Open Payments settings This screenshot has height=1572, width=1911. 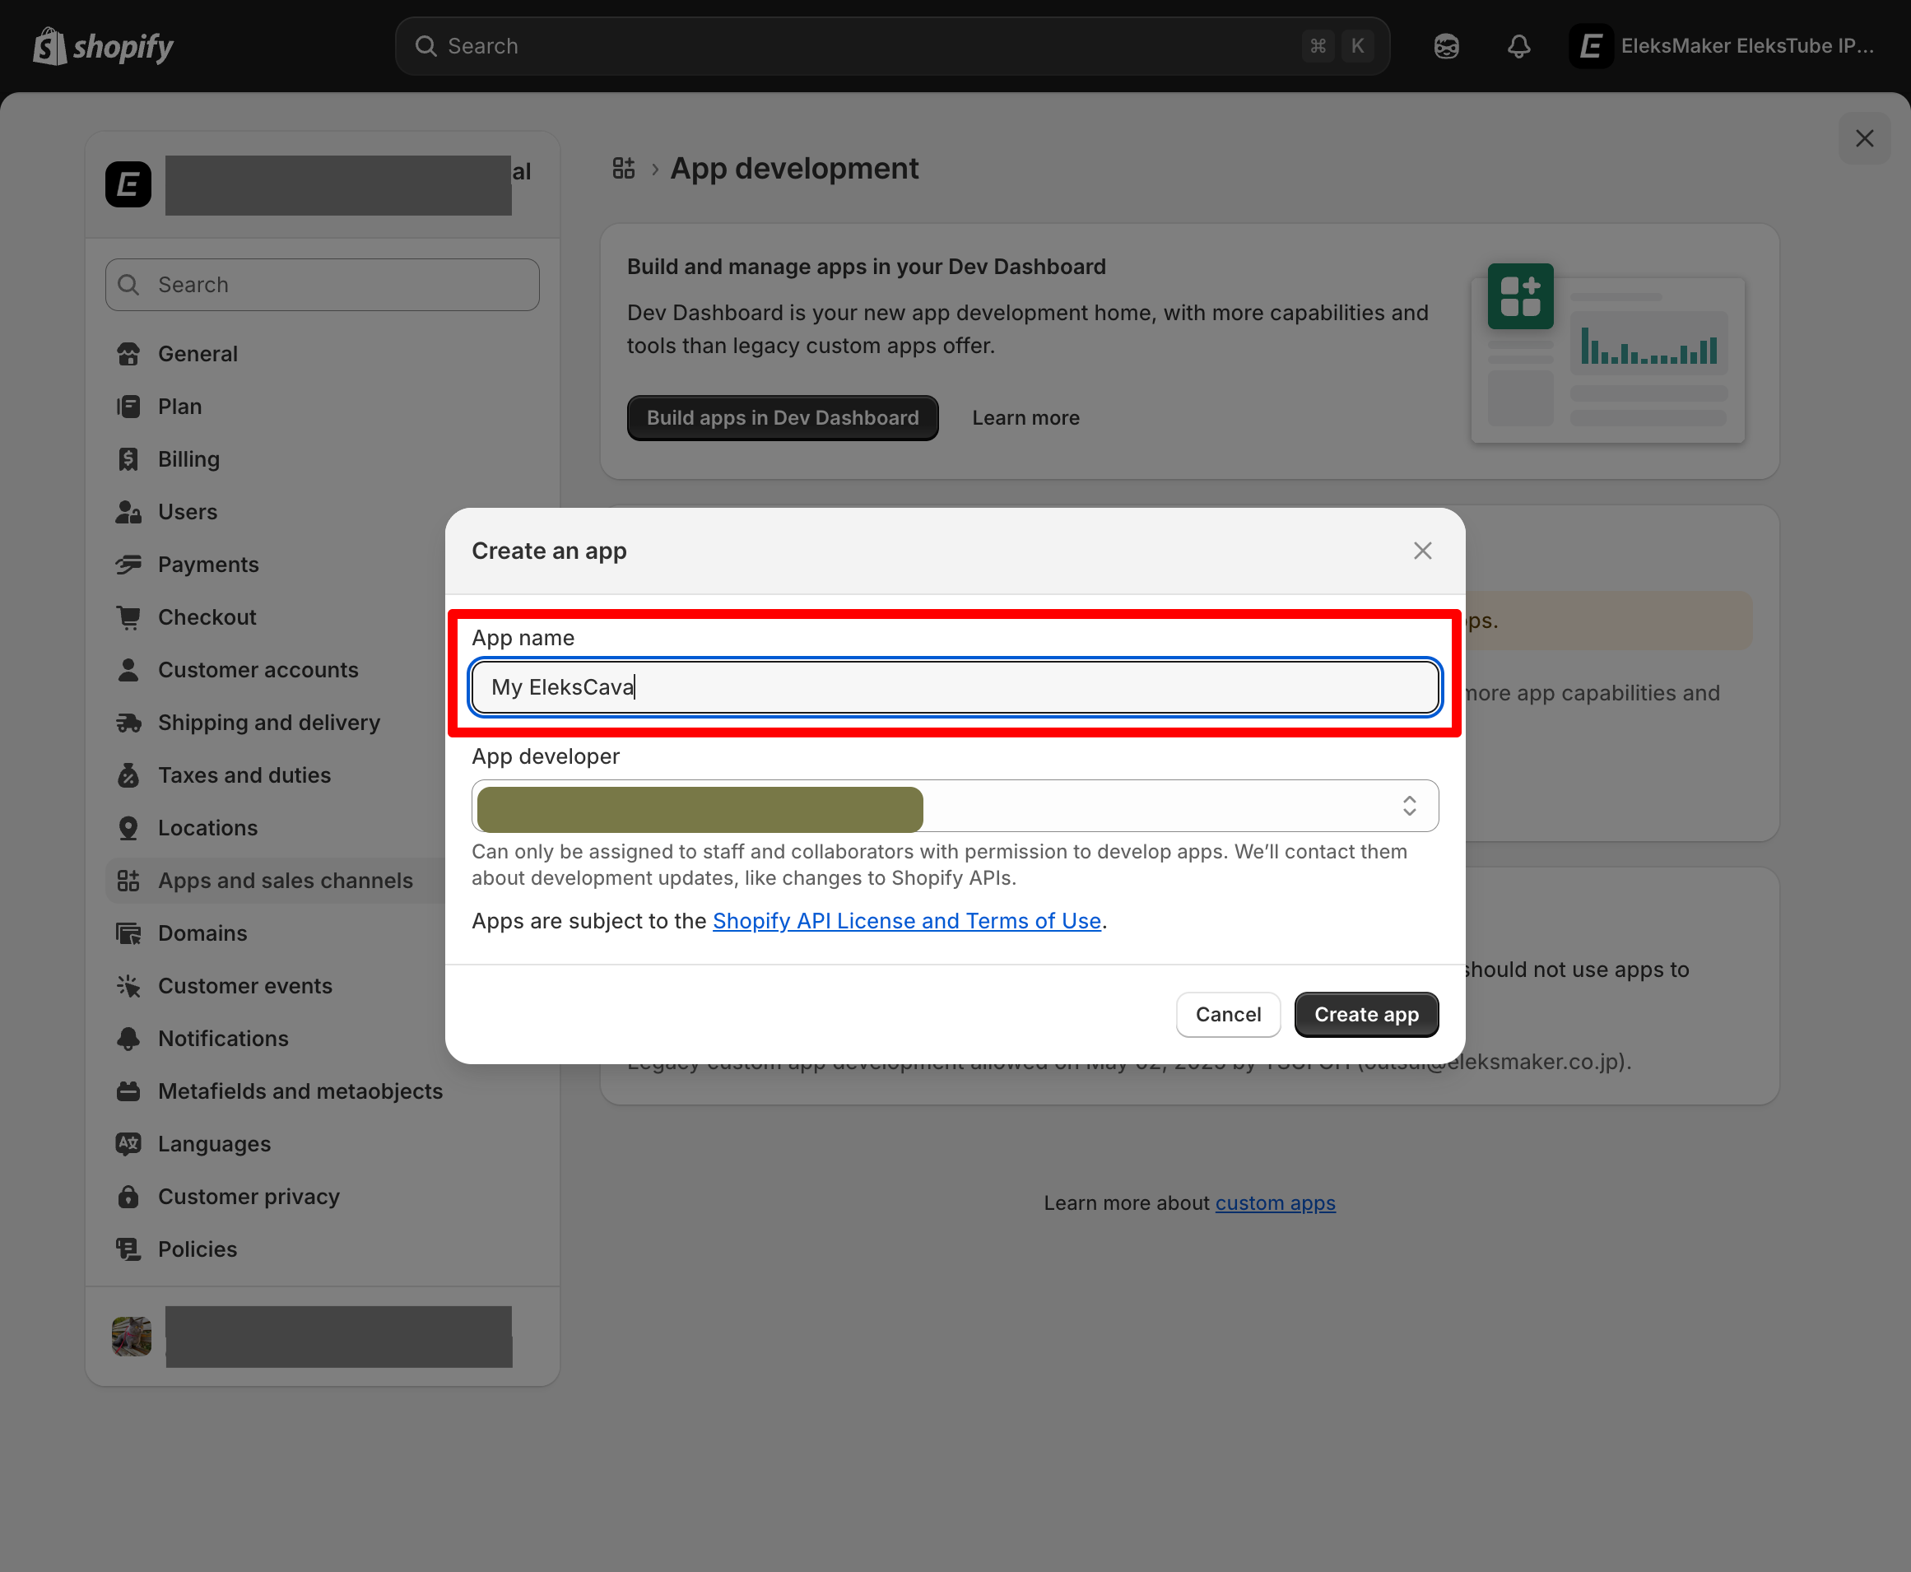(x=209, y=564)
